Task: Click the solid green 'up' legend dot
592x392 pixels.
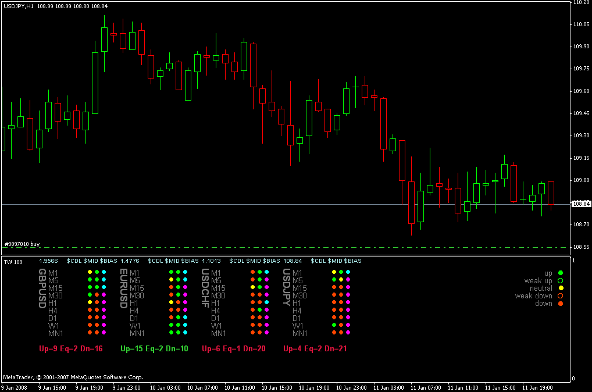Action: [560, 273]
